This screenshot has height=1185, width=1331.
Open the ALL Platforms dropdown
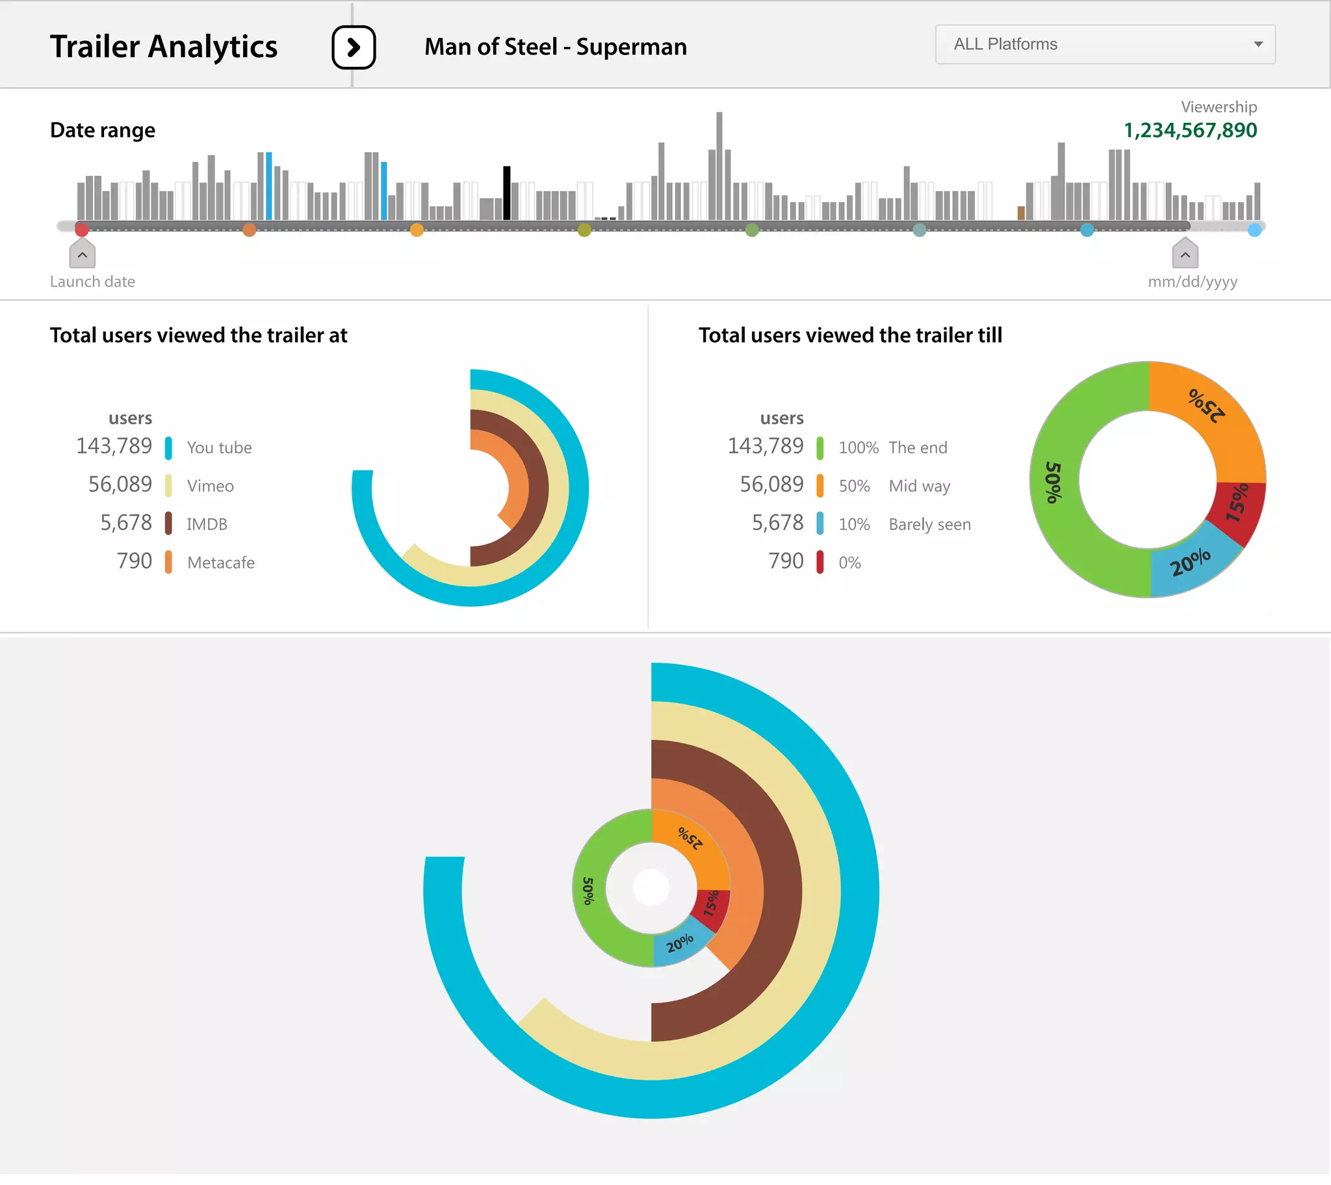click(x=1104, y=44)
